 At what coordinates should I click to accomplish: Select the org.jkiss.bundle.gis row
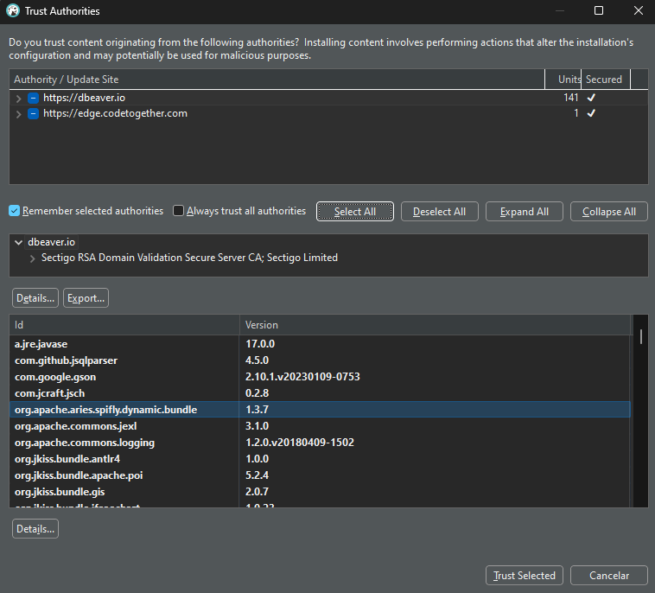[x=320, y=492]
